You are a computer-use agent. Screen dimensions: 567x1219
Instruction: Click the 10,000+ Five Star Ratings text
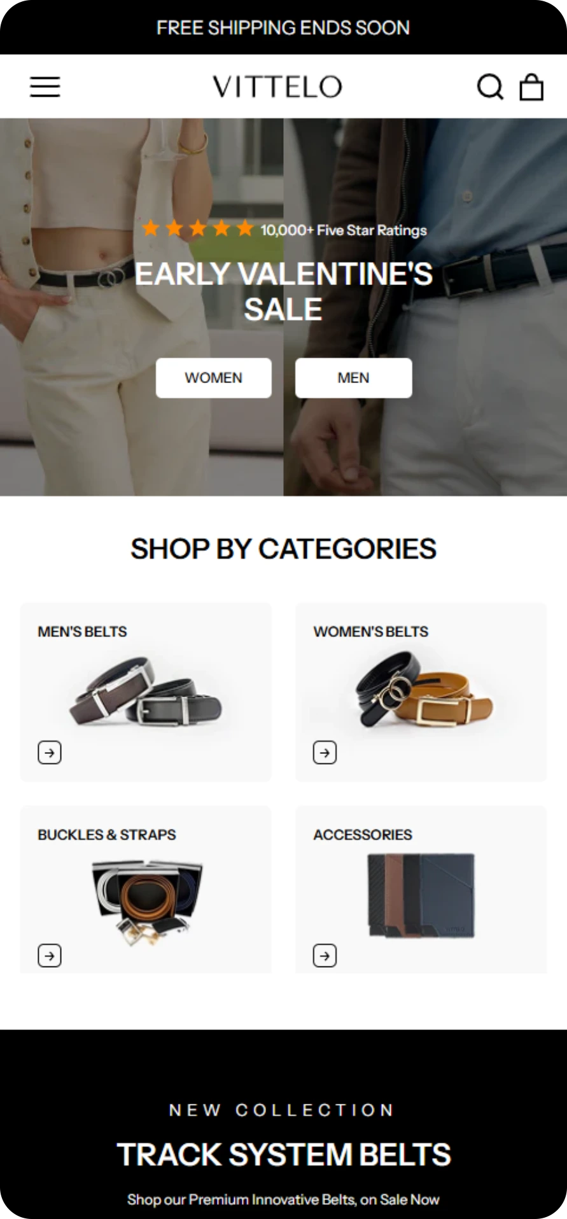click(x=344, y=230)
